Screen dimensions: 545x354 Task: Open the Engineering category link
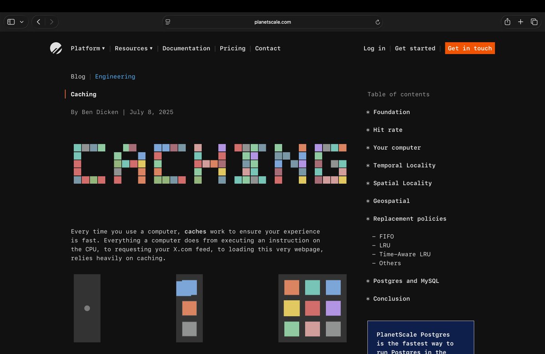115,76
